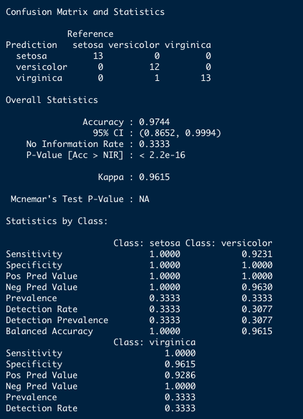The image size is (303, 419).
Task: Click the single misclassified count 1
Action: [157, 78]
